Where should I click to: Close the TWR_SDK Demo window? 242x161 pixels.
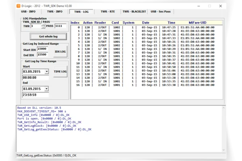point(220,6)
